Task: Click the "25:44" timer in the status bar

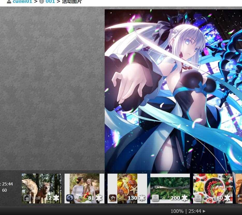Action: pos(195,211)
